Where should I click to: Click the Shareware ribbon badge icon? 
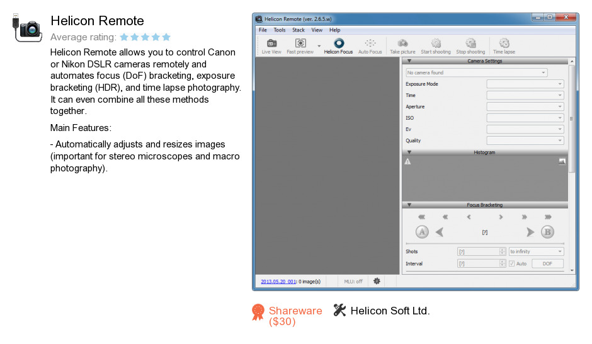pyautogui.click(x=258, y=312)
